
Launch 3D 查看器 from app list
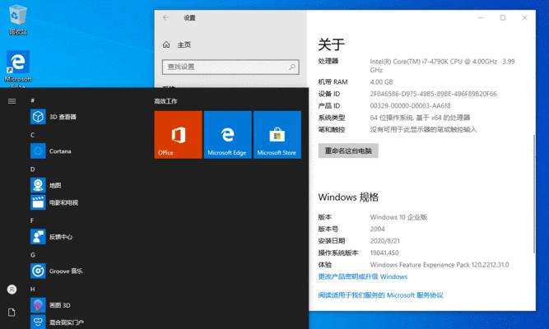click(x=54, y=117)
